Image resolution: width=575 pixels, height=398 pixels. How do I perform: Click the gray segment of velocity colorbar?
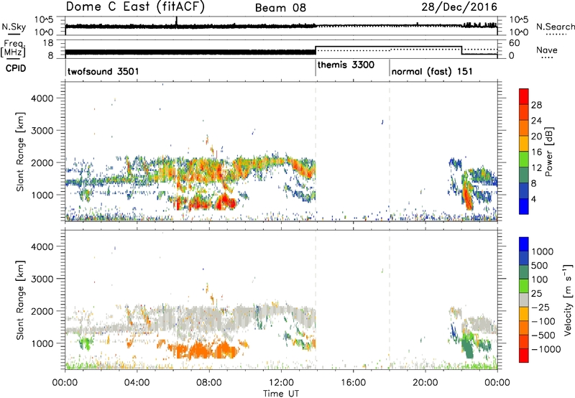coord(524,300)
